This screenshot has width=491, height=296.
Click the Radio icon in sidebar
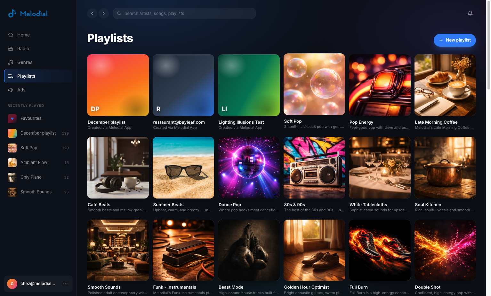coord(11,49)
